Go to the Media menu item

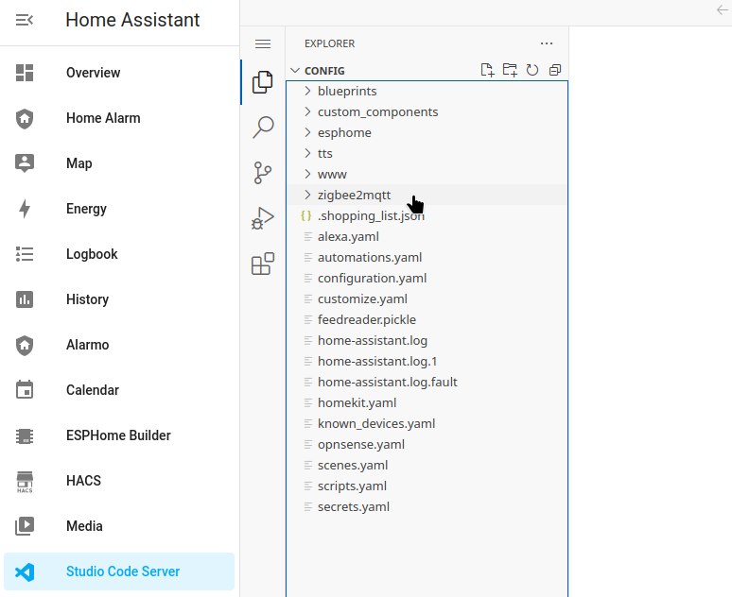pyautogui.click(x=119, y=526)
